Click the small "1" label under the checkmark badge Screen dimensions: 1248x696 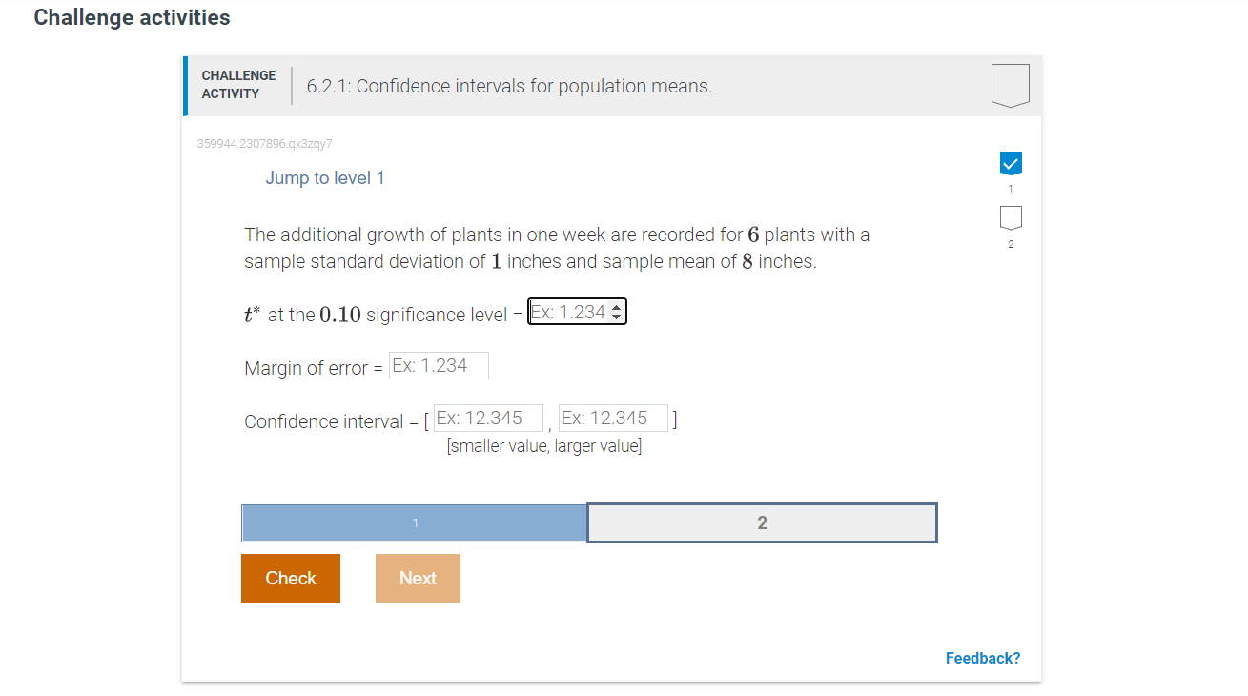[x=1010, y=188]
